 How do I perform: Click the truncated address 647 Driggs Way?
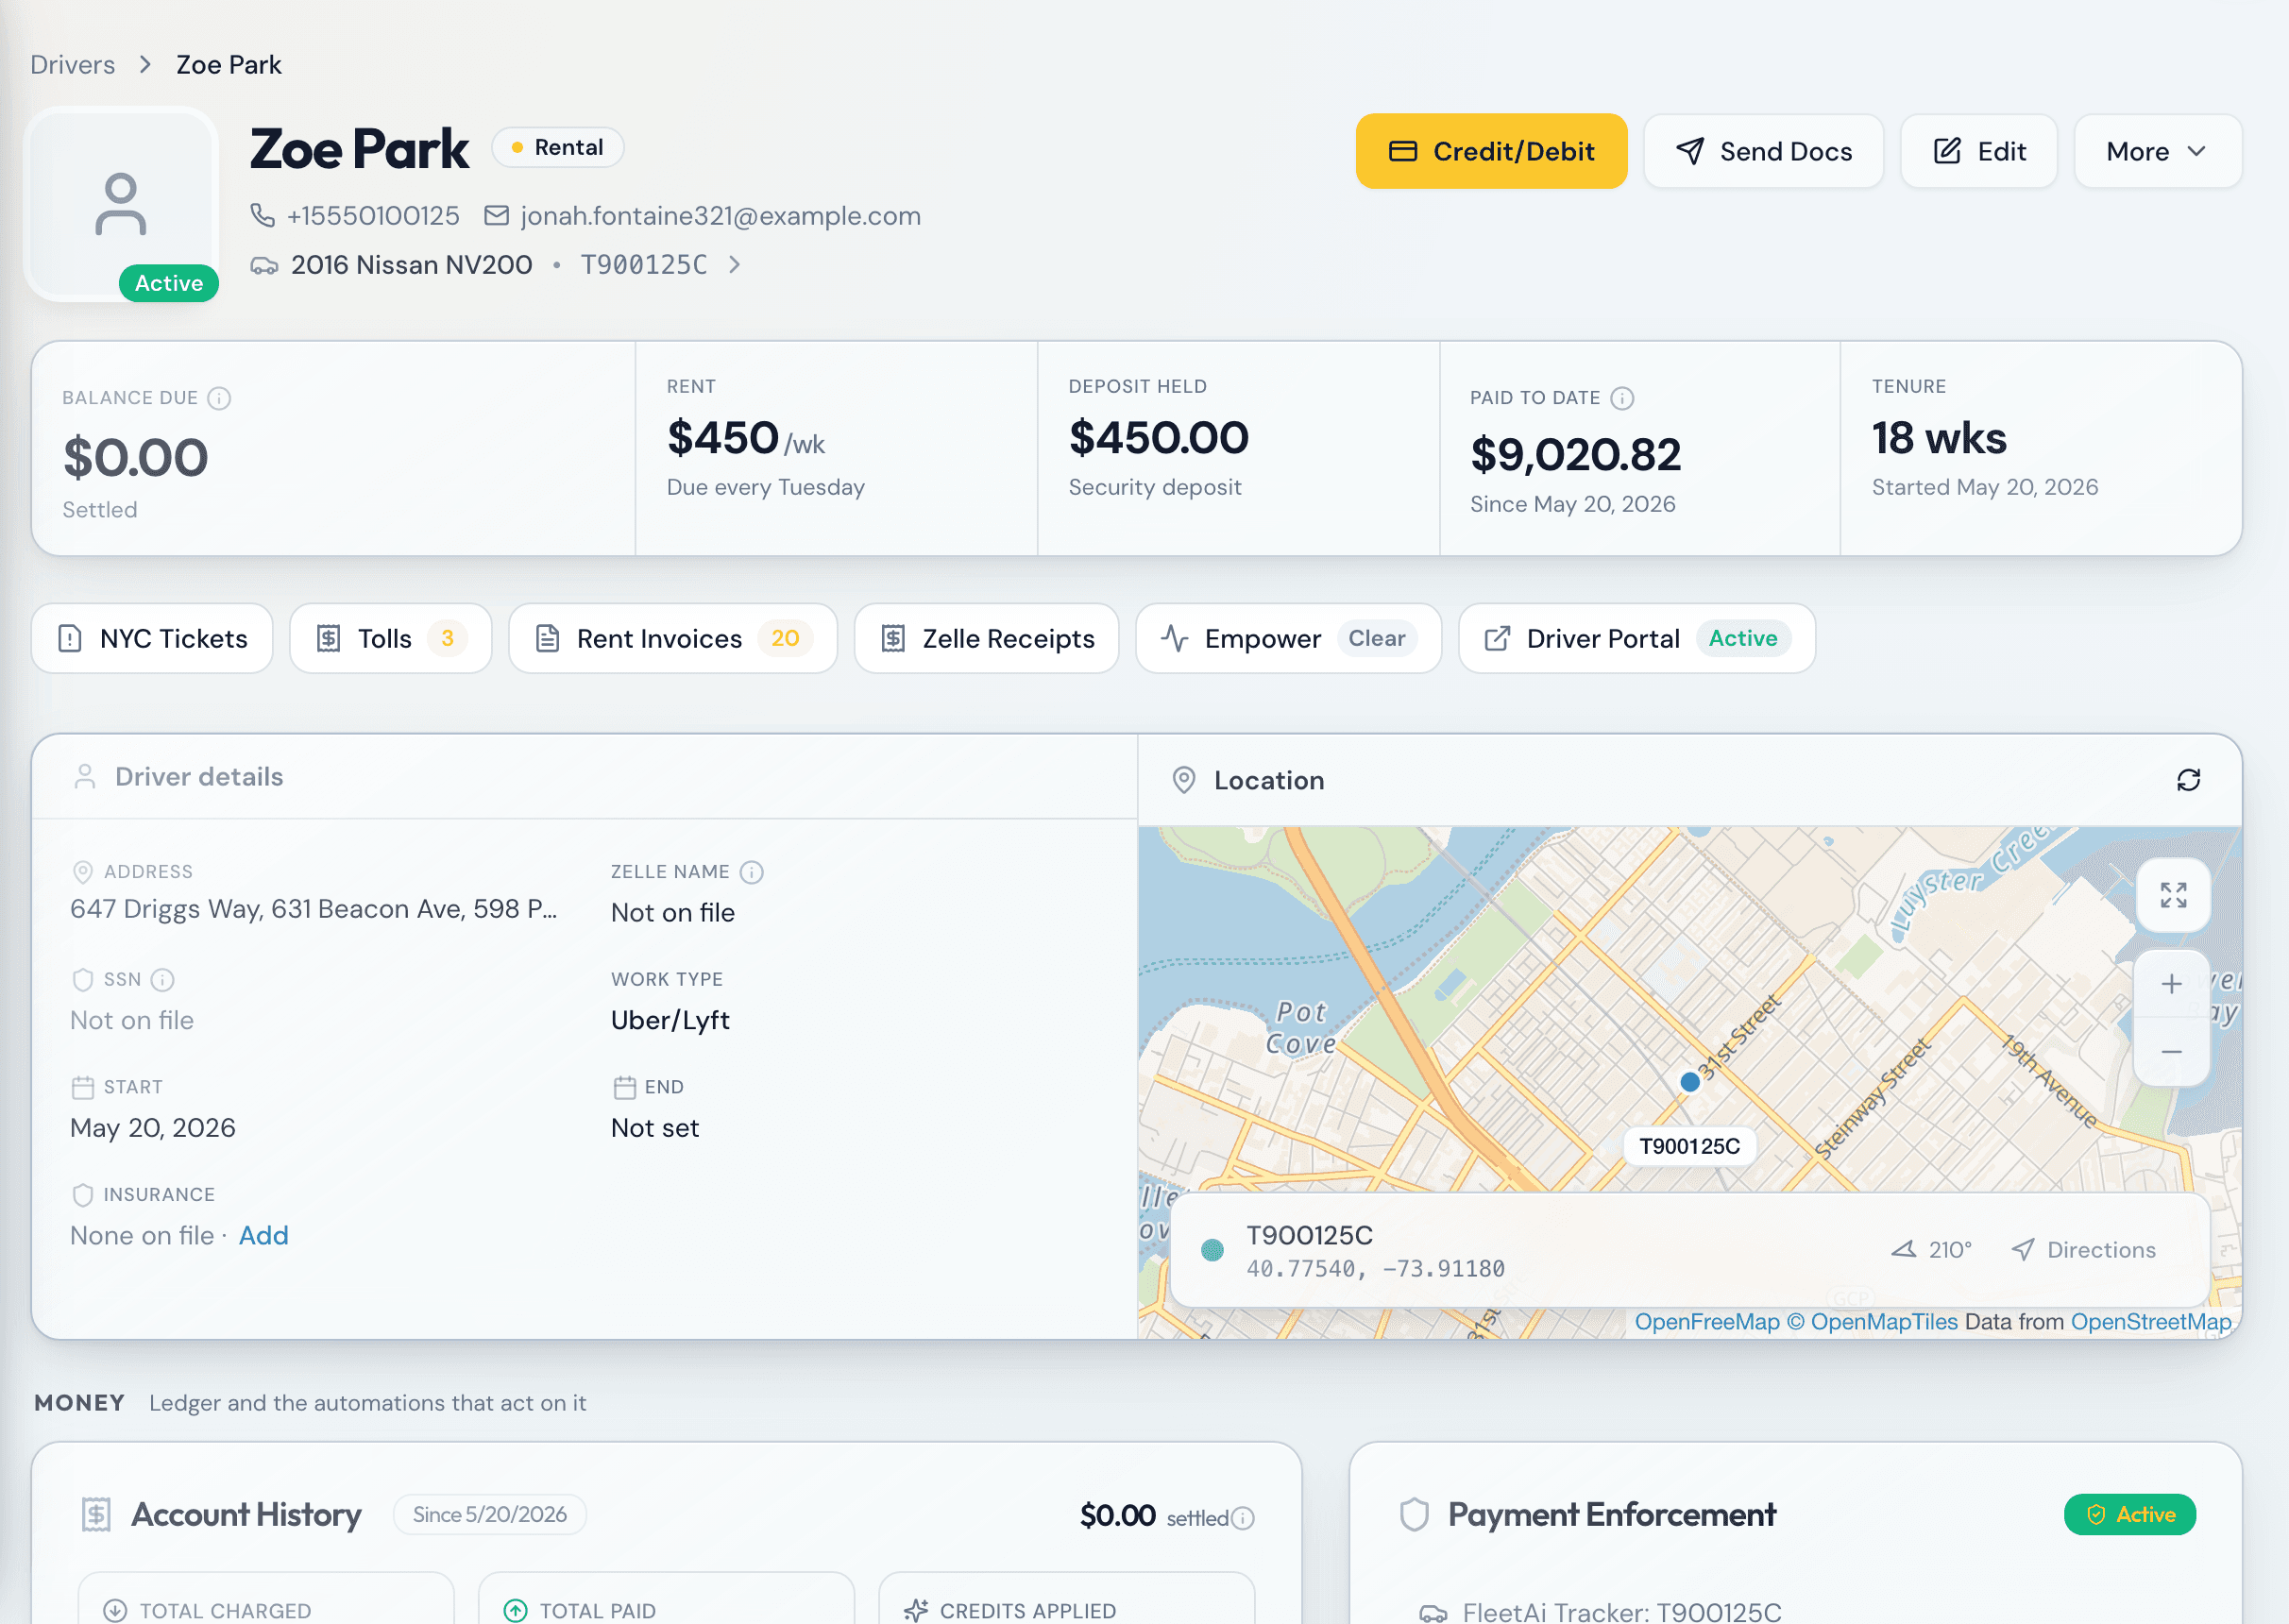313,909
